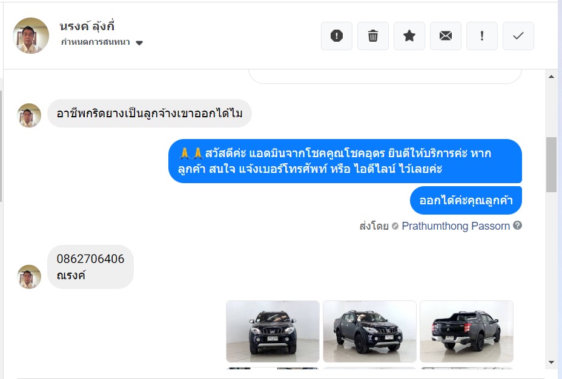The height and width of the screenshot is (379, 562).
Task: Click the contact name นรงค์ ลุ้งกี่
Action: (87, 26)
